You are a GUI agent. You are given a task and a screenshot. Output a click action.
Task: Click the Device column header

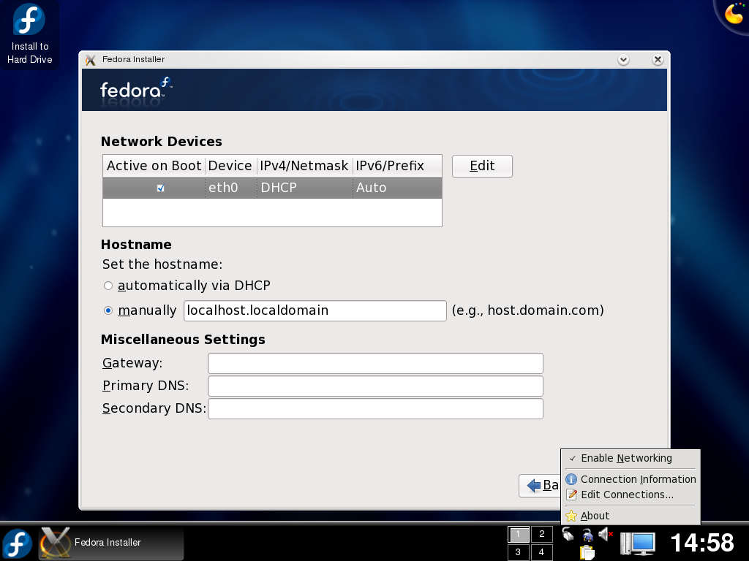pyautogui.click(x=230, y=166)
